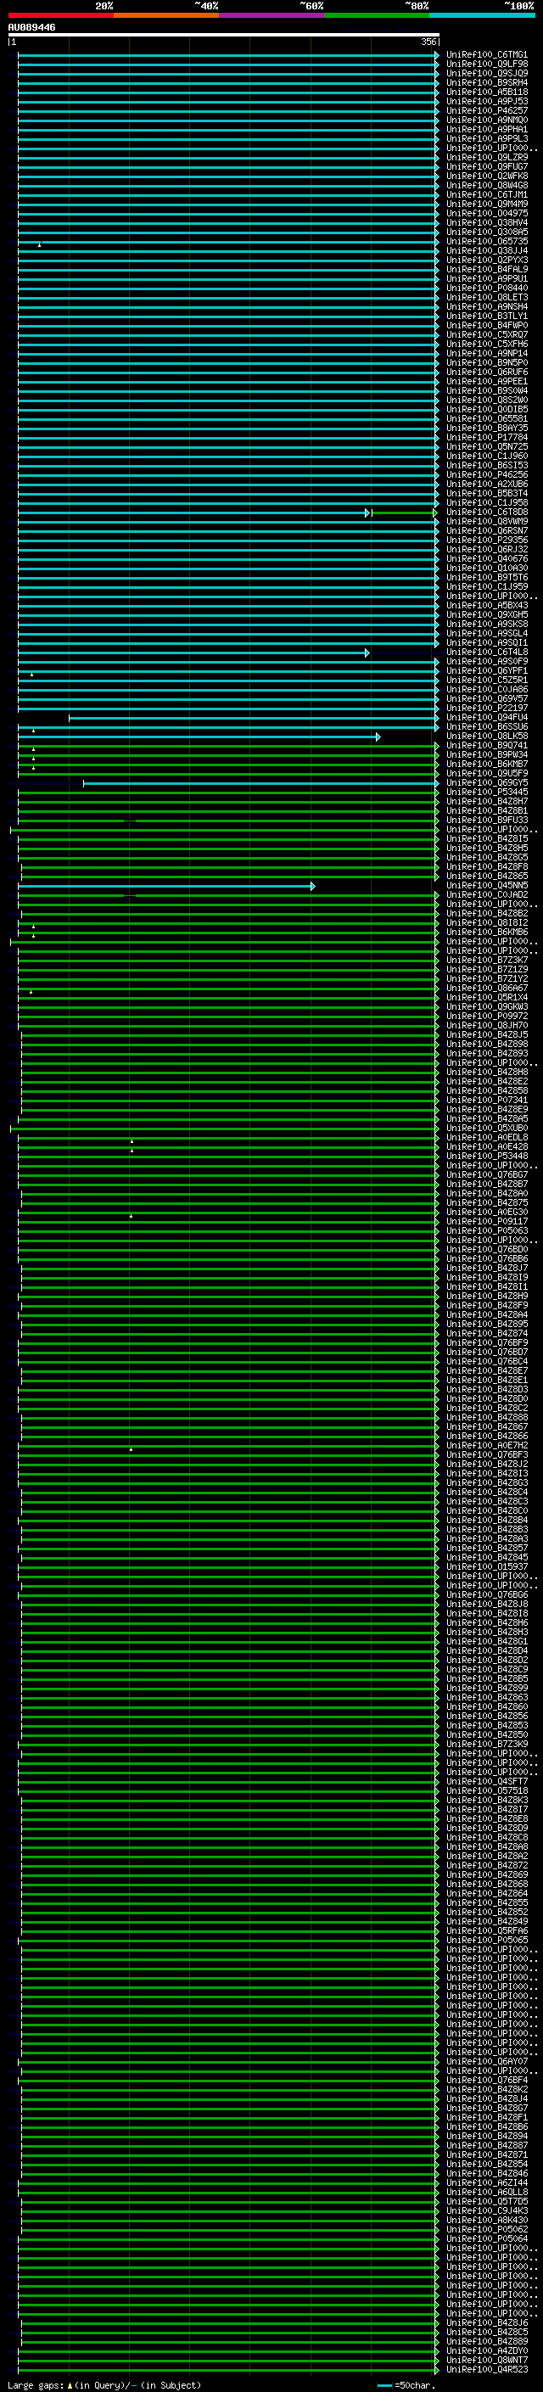Select the UniRef100_P09972 label
543x2392 pixels.
pos(487,1017)
